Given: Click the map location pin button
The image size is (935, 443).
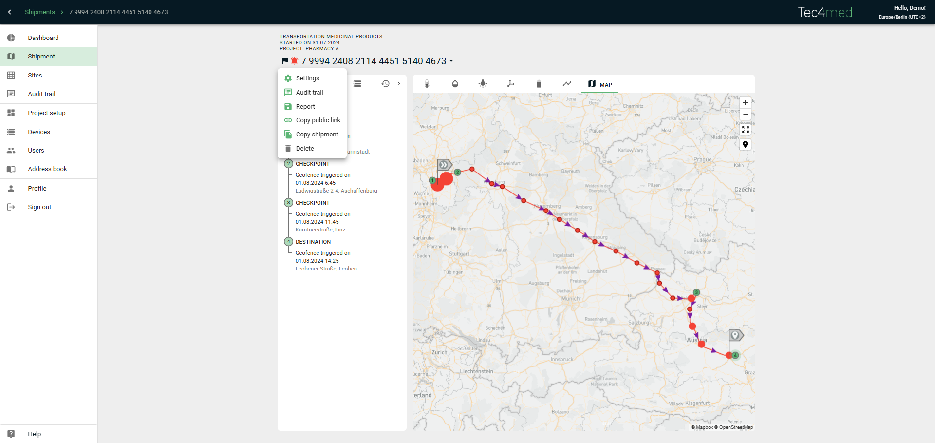Looking at the screenshot, I should tap(745, 145).
